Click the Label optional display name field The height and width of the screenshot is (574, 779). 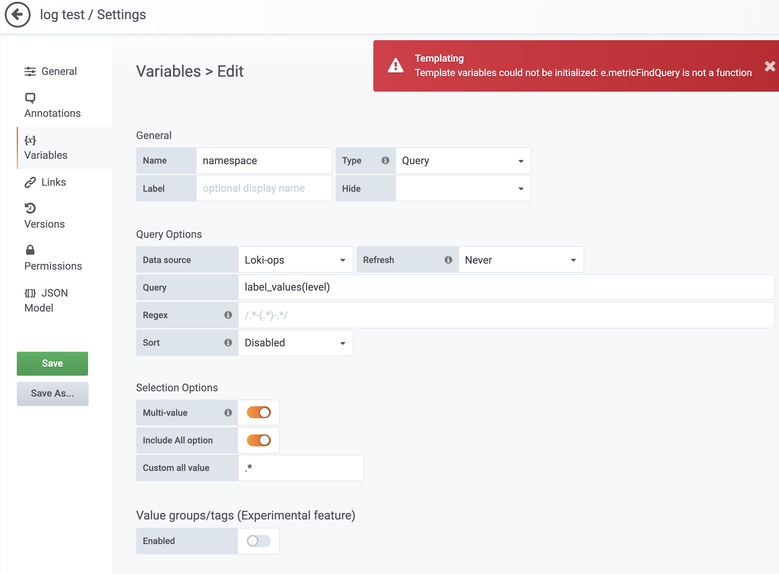264,188
